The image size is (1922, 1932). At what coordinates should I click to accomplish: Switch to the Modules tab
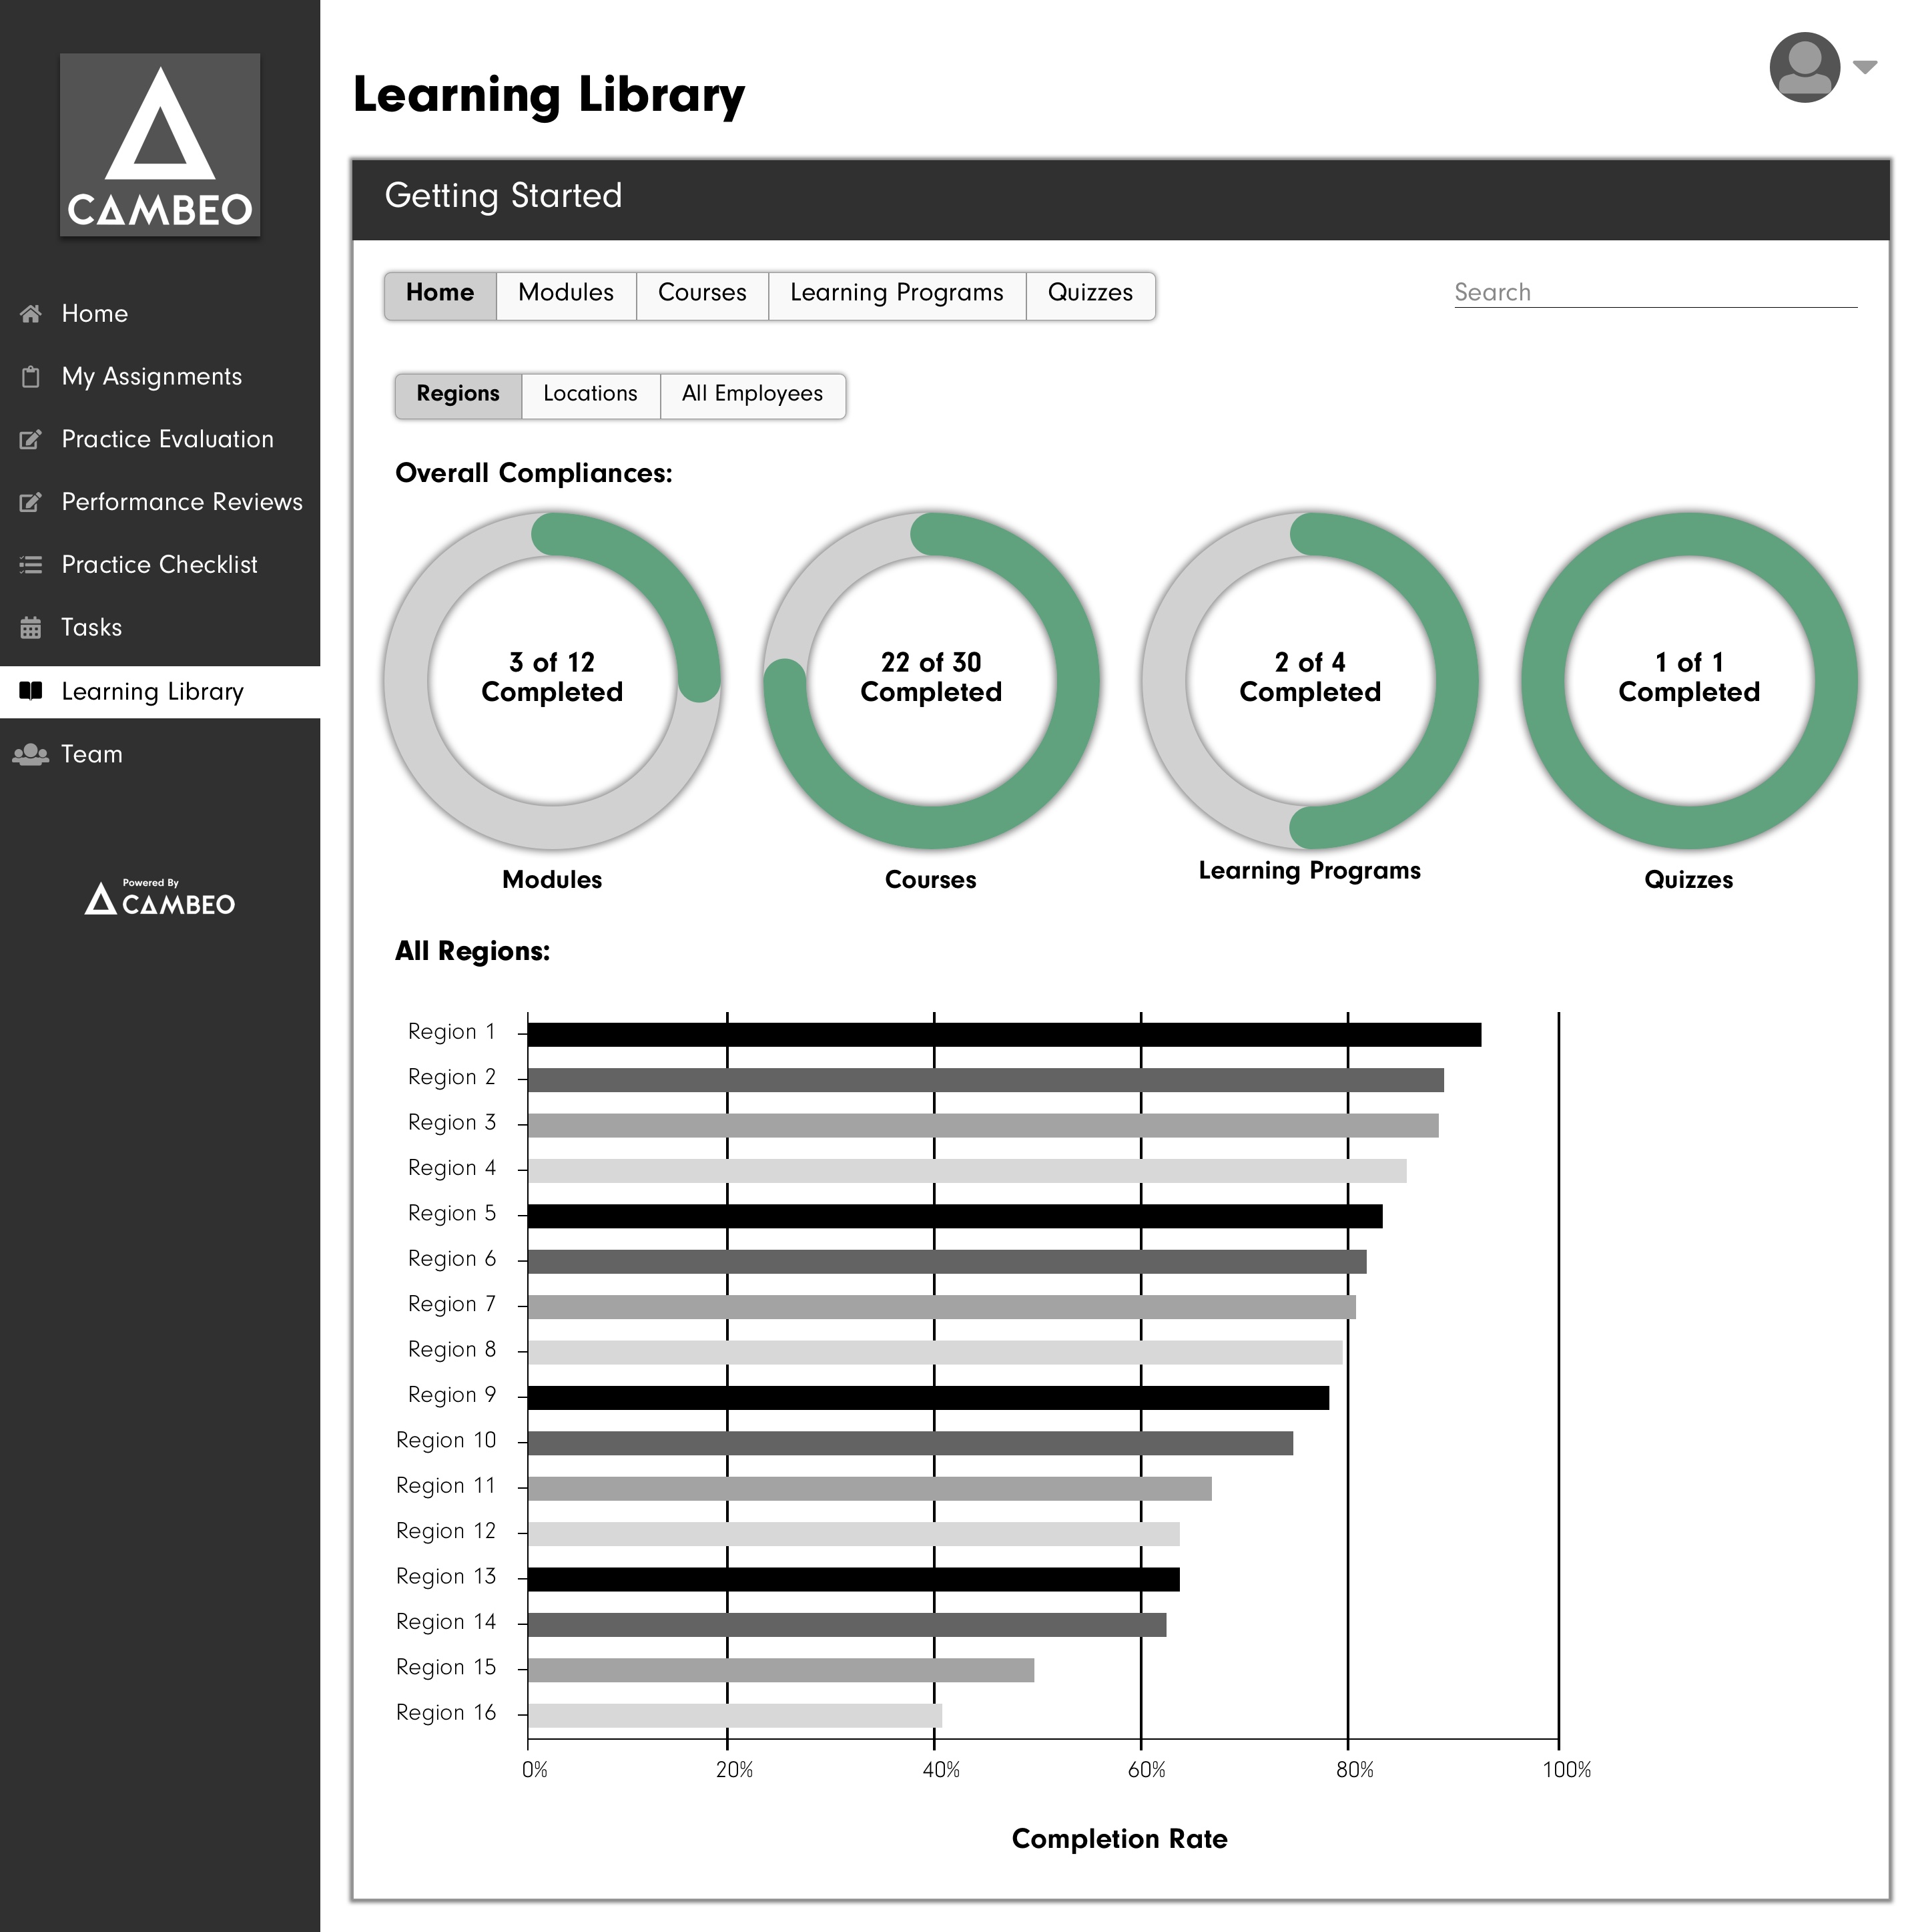[566, 294]
